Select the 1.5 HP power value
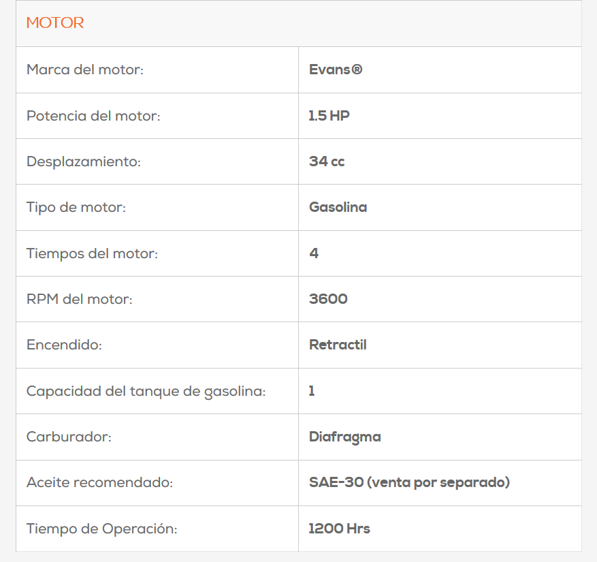This screenshot has width=597, height=562. [329, 116]
